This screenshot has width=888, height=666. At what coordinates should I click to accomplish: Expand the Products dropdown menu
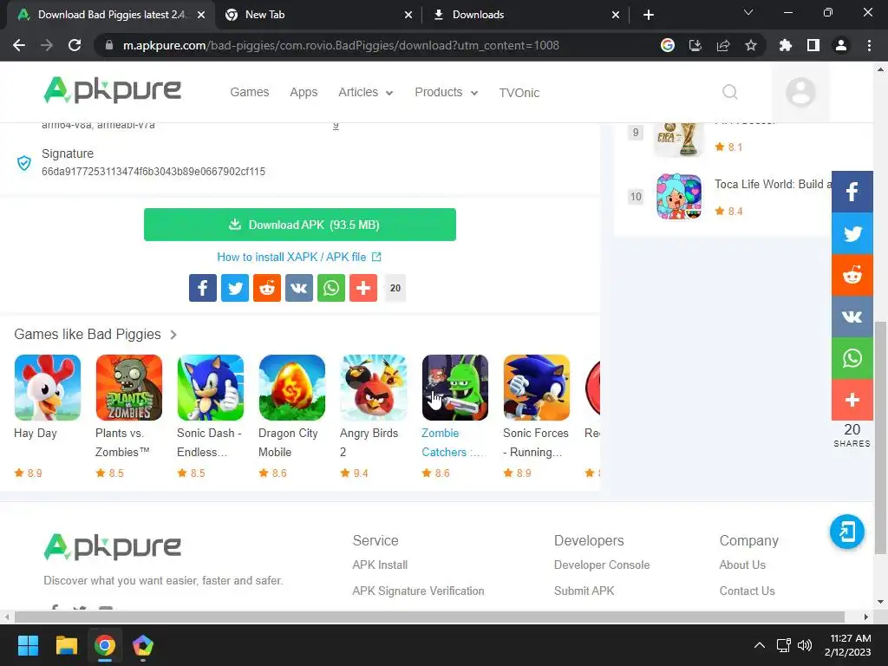pos(447,92)
